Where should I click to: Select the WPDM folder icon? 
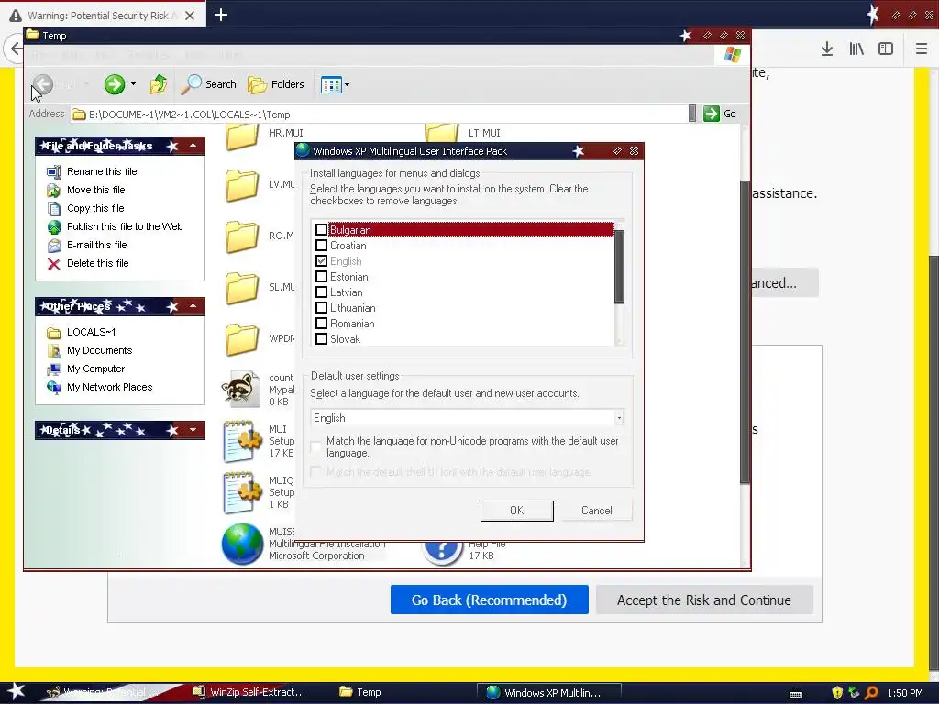(x=242, y=339)
